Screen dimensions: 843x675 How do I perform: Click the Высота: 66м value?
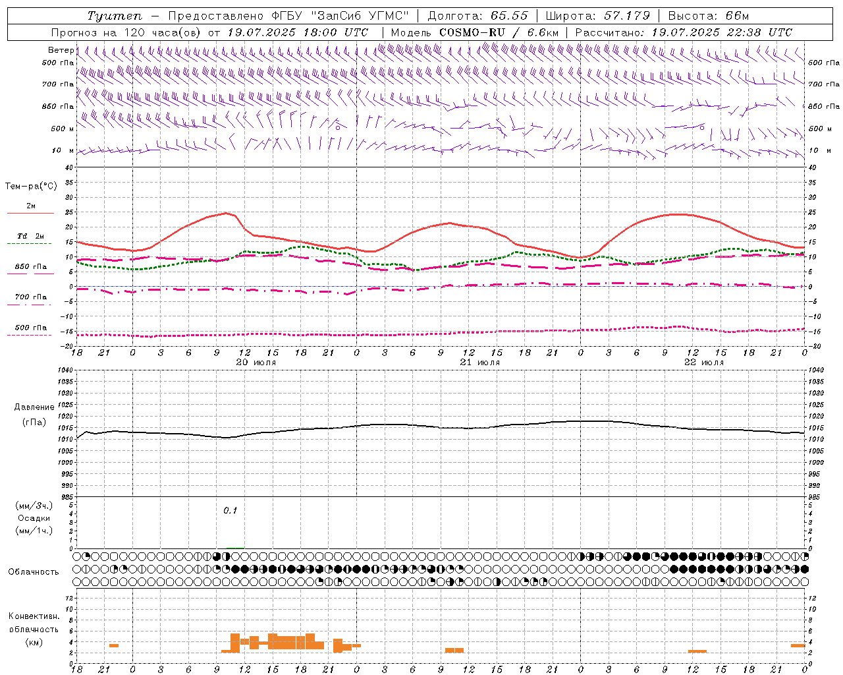pos(709,16)
